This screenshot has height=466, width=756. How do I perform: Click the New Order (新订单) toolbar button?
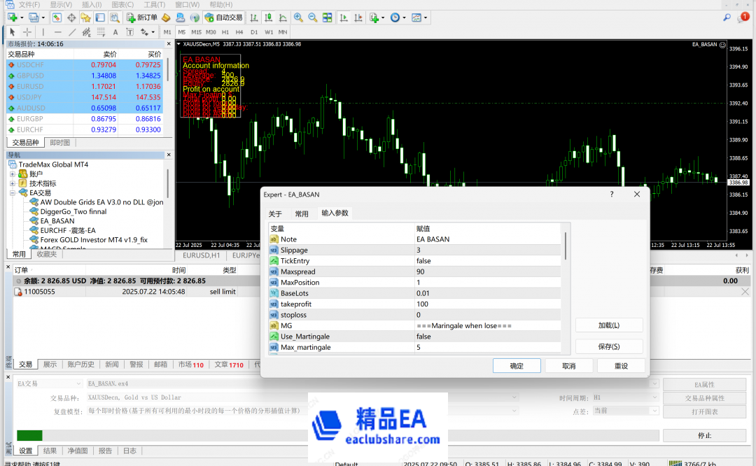[x=142, y=17]
